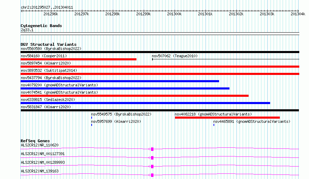Viewport: 309px width, 179px height.
Task: Click the magenta exon box of ALS2CR12|NR_110620
Action: 152,149
